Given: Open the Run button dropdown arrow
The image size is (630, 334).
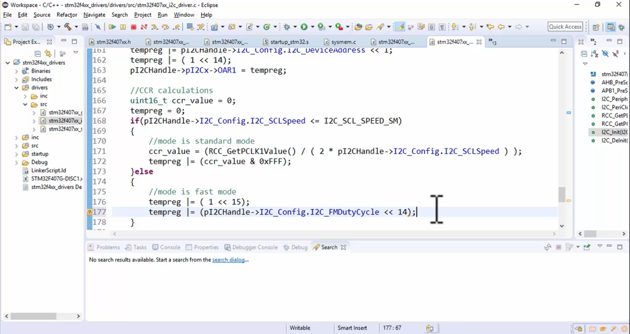Looking at the screenshot, I should [312, 27].
